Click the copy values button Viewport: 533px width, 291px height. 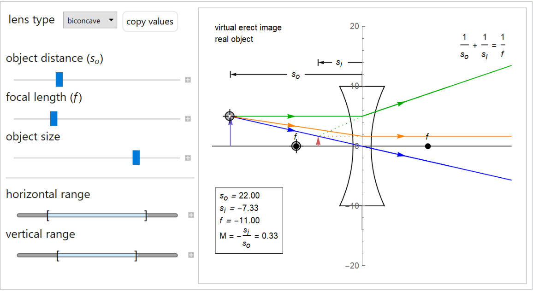pos(150,22)
